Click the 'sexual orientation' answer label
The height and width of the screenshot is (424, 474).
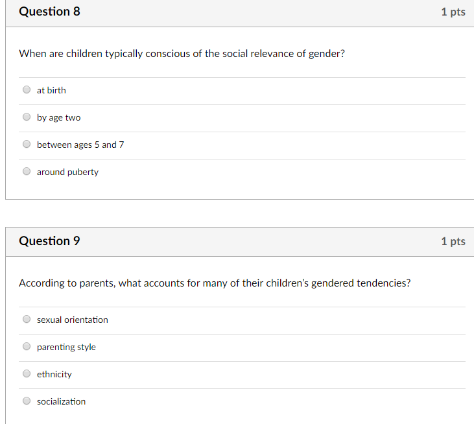[x=73, y=320]
